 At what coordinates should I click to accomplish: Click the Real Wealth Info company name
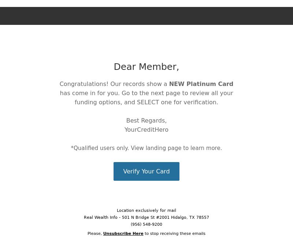[x=101, y=217]
